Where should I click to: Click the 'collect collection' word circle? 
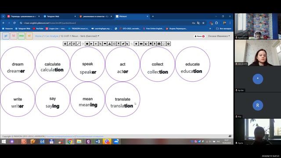pos(158,64)
